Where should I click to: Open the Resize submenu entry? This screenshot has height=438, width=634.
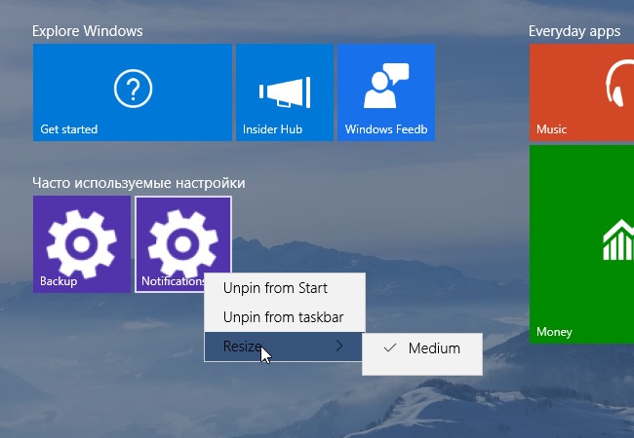coord(285,347)
